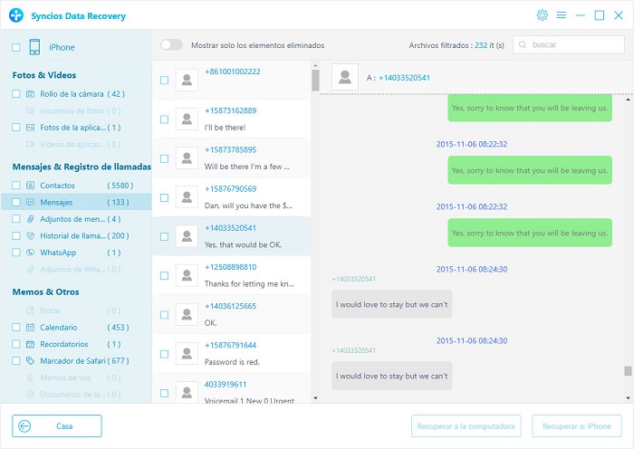Click avatar of contact +14036125665
The image size is (634, 449).
187,314
